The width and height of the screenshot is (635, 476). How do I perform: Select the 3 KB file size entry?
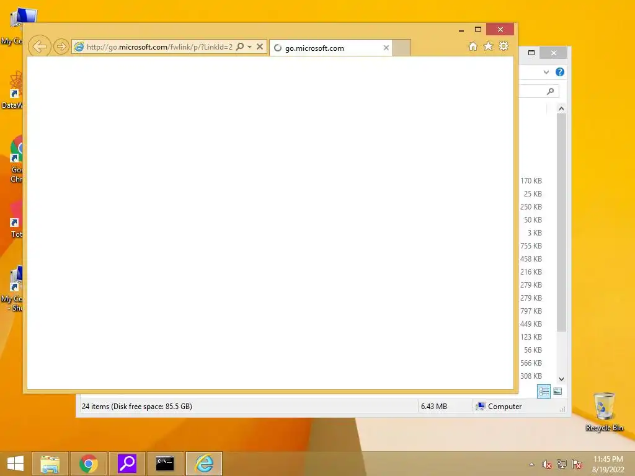[535, 233]
